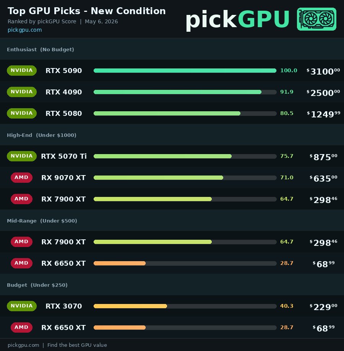Click the RTX 5080 score bar

pos(185,114)
